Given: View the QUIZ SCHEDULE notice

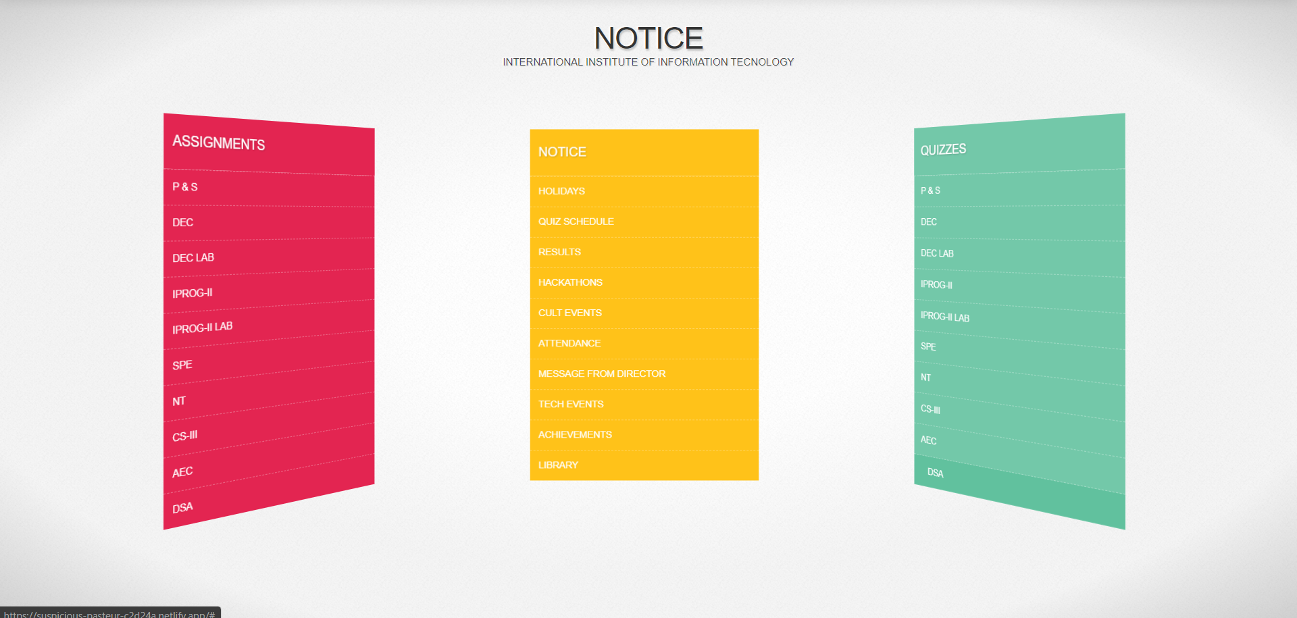Looking at the screenshot, I should [644, 222].
